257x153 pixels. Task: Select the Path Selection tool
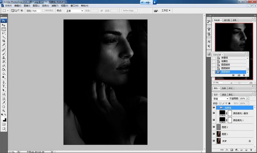tap(4, 90)
